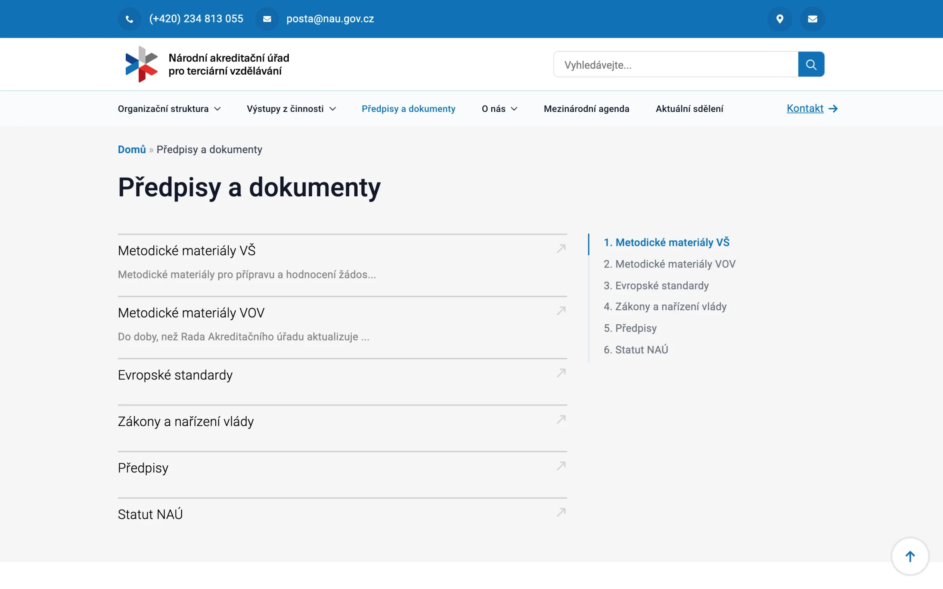
Task: Click arrow icon on Zákony a nařízení vlády row
Action: coord(561,419)
